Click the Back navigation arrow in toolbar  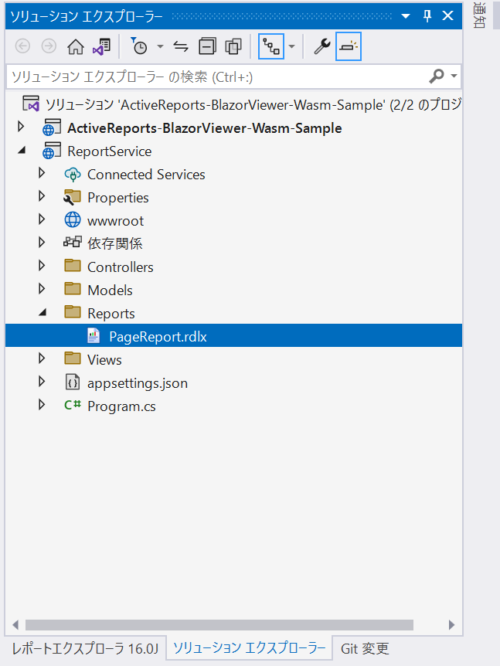click(x=22, y=46)
